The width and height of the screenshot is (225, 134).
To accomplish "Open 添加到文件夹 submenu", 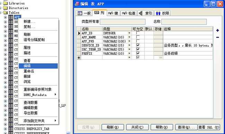I will [38, 120].
